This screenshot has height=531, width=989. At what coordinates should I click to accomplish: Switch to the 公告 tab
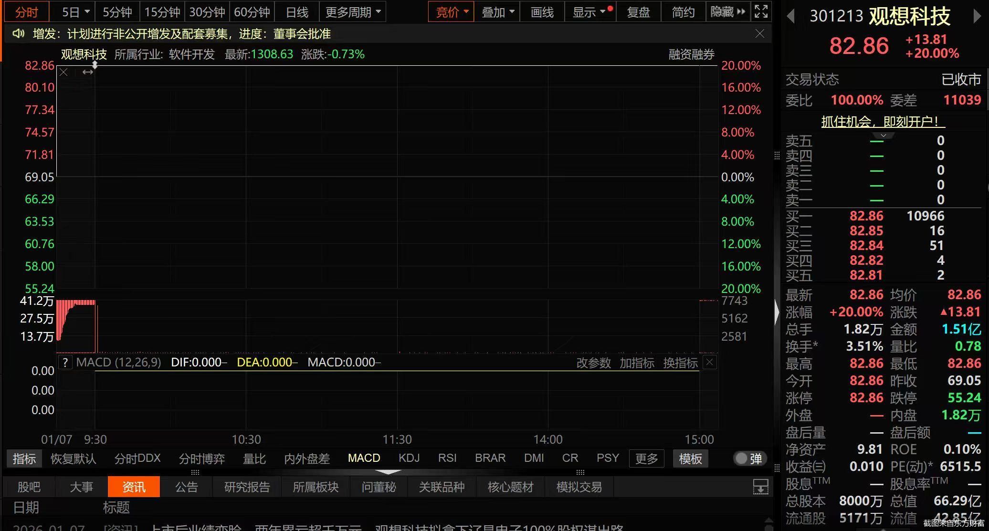186,487
